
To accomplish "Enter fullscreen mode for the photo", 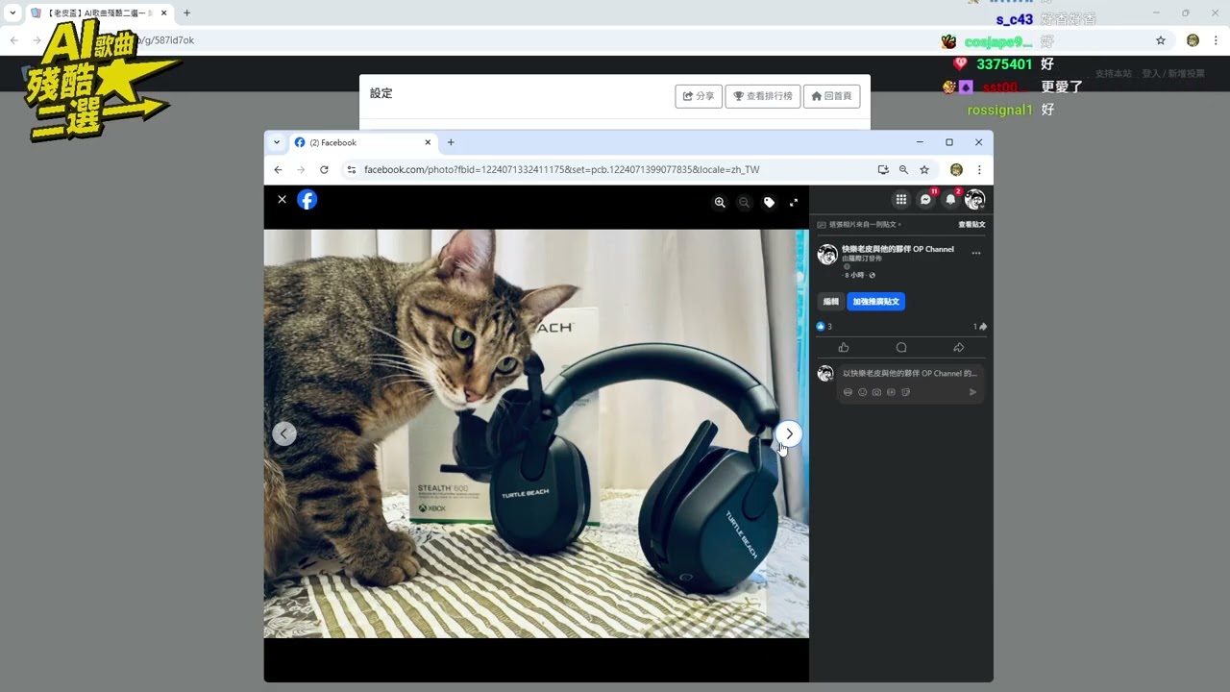I will click(x=794, y=202).
